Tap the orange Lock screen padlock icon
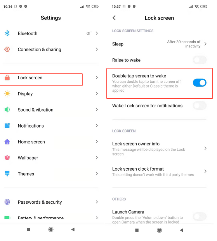Image resolution: width=217 pixels, height=241 pixels. click(7, 78)
